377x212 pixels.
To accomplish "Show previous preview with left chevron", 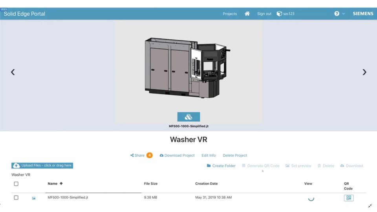I will pyautogui.click(x=13, y=72).
